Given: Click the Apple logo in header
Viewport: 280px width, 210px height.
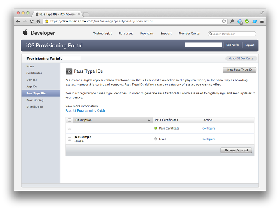Looking at the screenshot, I should click(25, 32).
